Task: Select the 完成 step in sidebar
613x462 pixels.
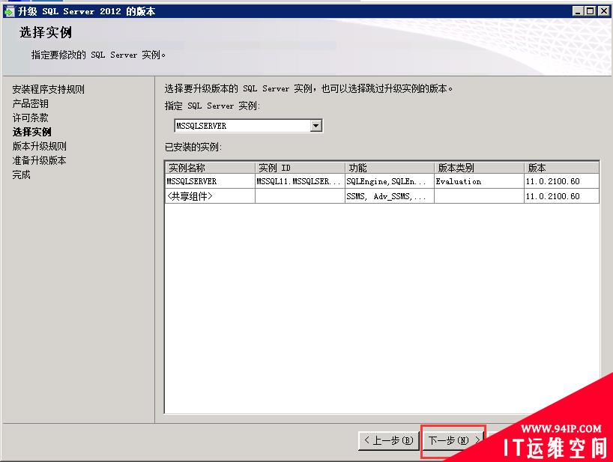Action: [x=21, y=174]
